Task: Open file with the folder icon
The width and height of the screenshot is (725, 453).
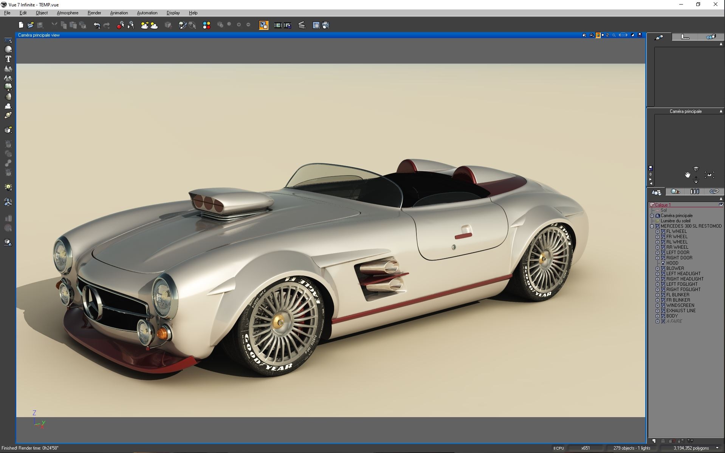Action: click(x=31, y=25)
